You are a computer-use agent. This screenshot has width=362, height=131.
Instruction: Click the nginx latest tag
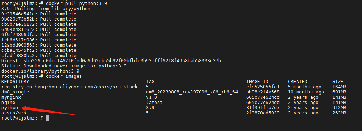tap(154, 102)
